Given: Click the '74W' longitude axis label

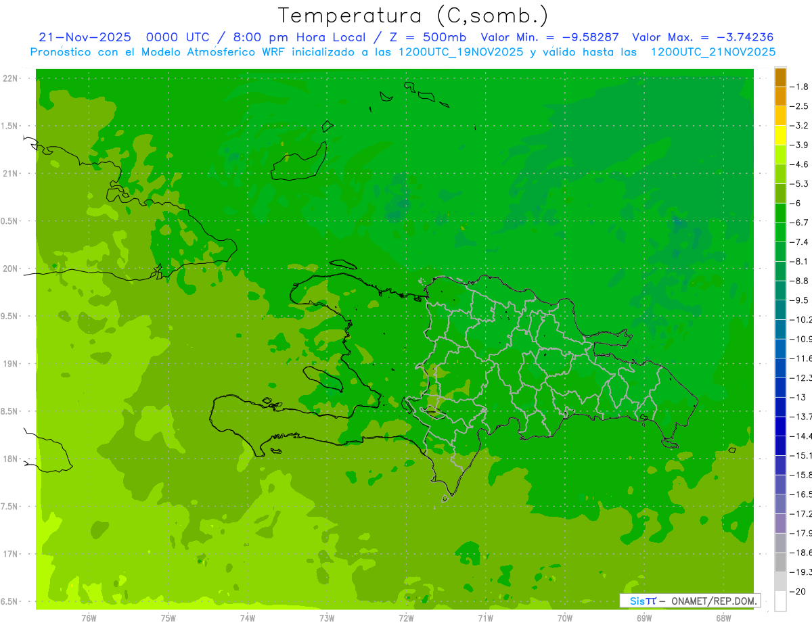Looking at the screenshot, I should pos(248,618).
